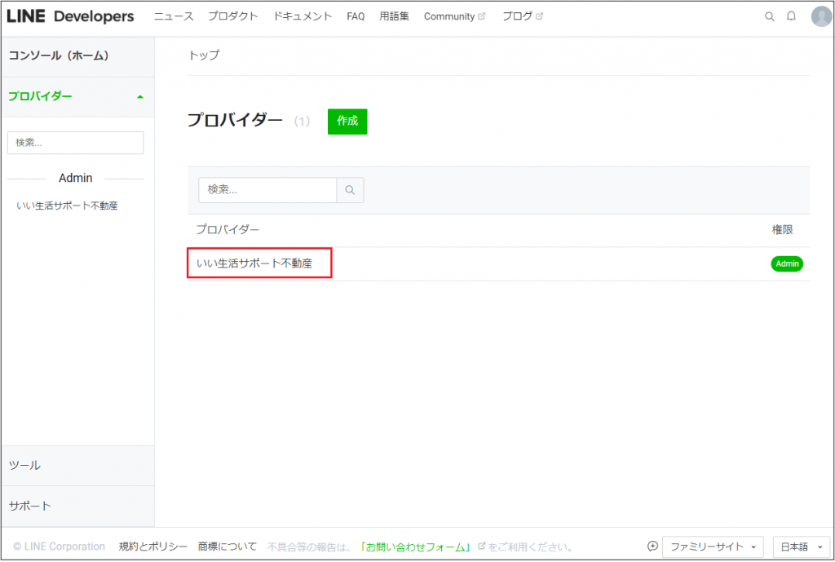Click the green Admin badge
This screenshot has width=835, height=562.
(x=787, y=263)
